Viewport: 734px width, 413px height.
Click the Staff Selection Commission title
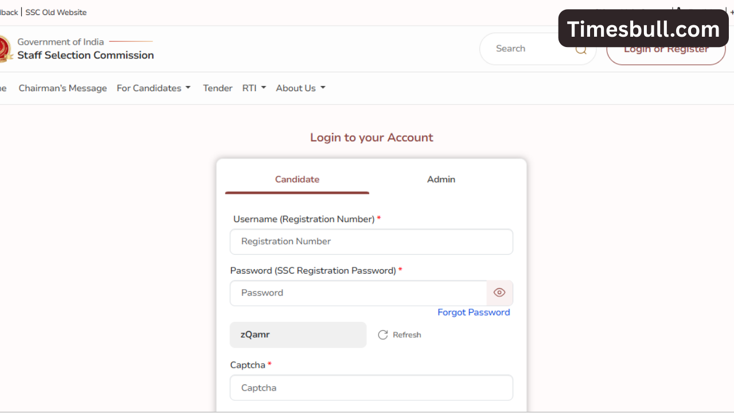[x=85, y=56]
